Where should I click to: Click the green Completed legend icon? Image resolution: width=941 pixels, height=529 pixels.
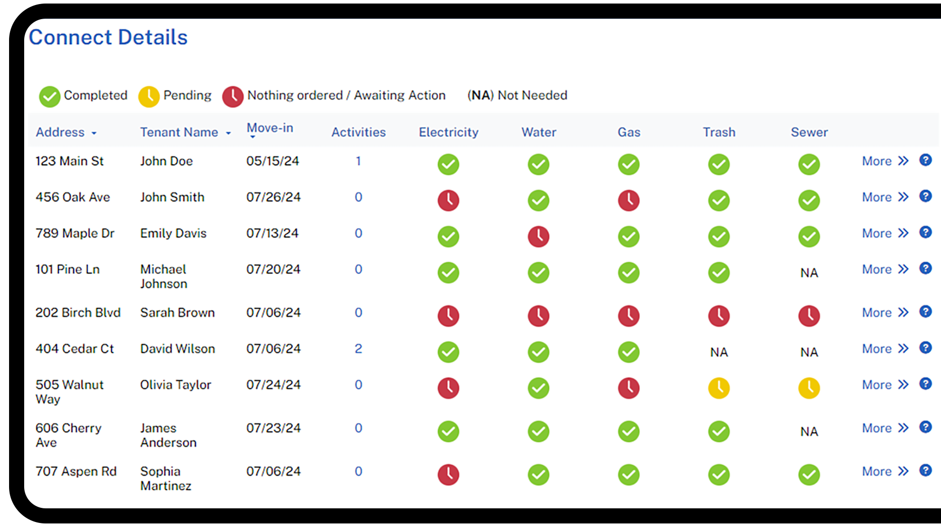pos(49,96)
